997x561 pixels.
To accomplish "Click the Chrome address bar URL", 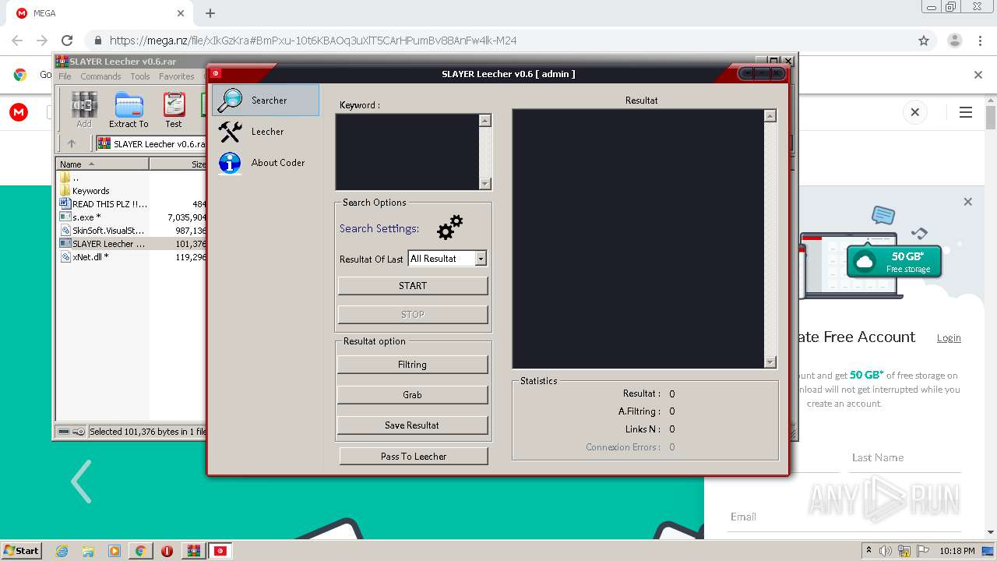I will coord(313,41).
